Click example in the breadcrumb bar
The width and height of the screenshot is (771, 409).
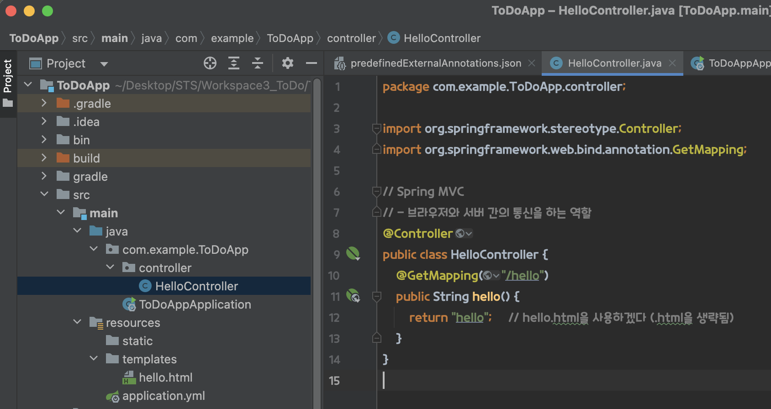coord(232,38)
